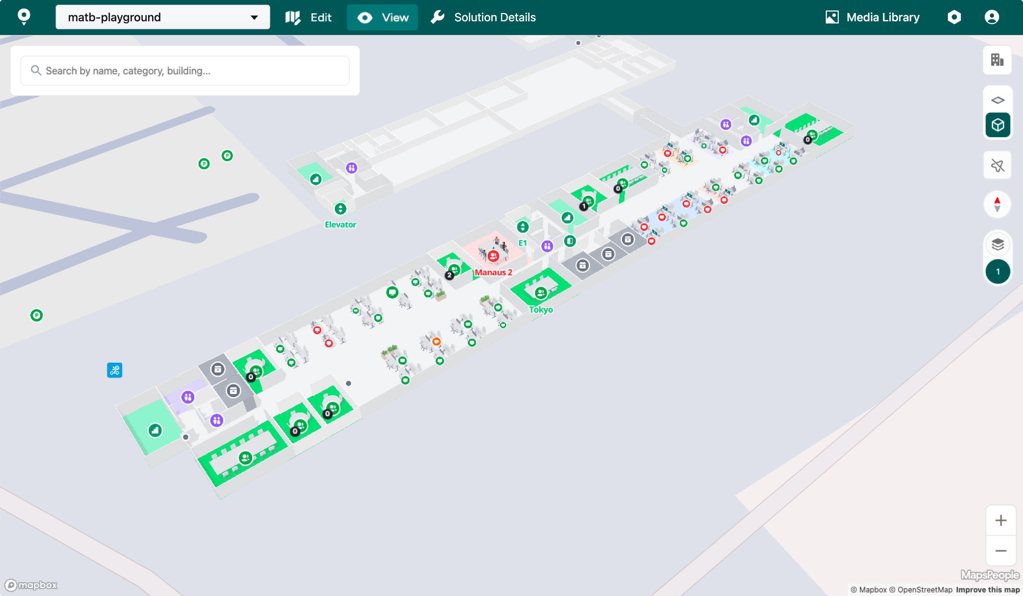
Task: Toggle the 3D cube view button
Action: pyautogui.click(x=997, y=125)
